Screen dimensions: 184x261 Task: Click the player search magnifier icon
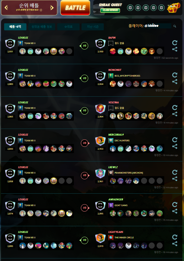pos(175,26)
